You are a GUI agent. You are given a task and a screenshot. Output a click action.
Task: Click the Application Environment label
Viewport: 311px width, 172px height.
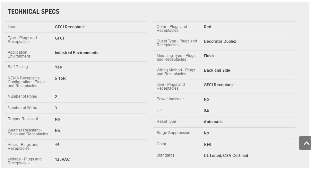pyautogui.click(x=19, y=54)
